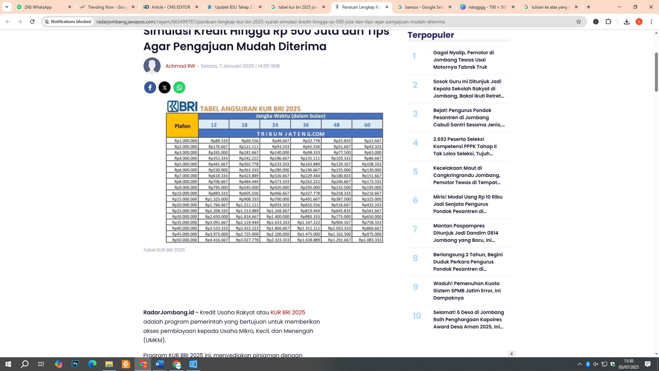Open author Achmad RW link
The width and height of the screenshot is (659, 371).
(x=180, y=66)
